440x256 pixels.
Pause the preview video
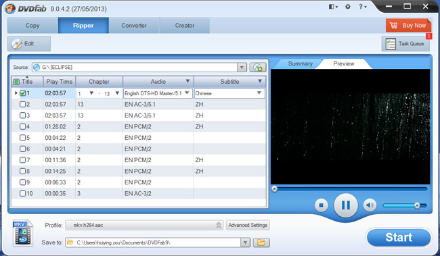click(x=346, y=205)
